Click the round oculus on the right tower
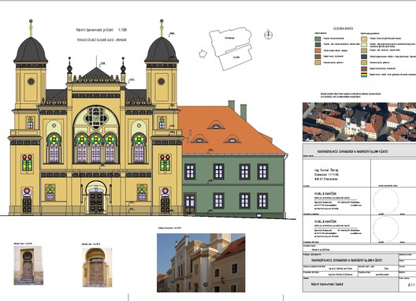The width and height of the screenshot is (416, 301). (162, 81)
